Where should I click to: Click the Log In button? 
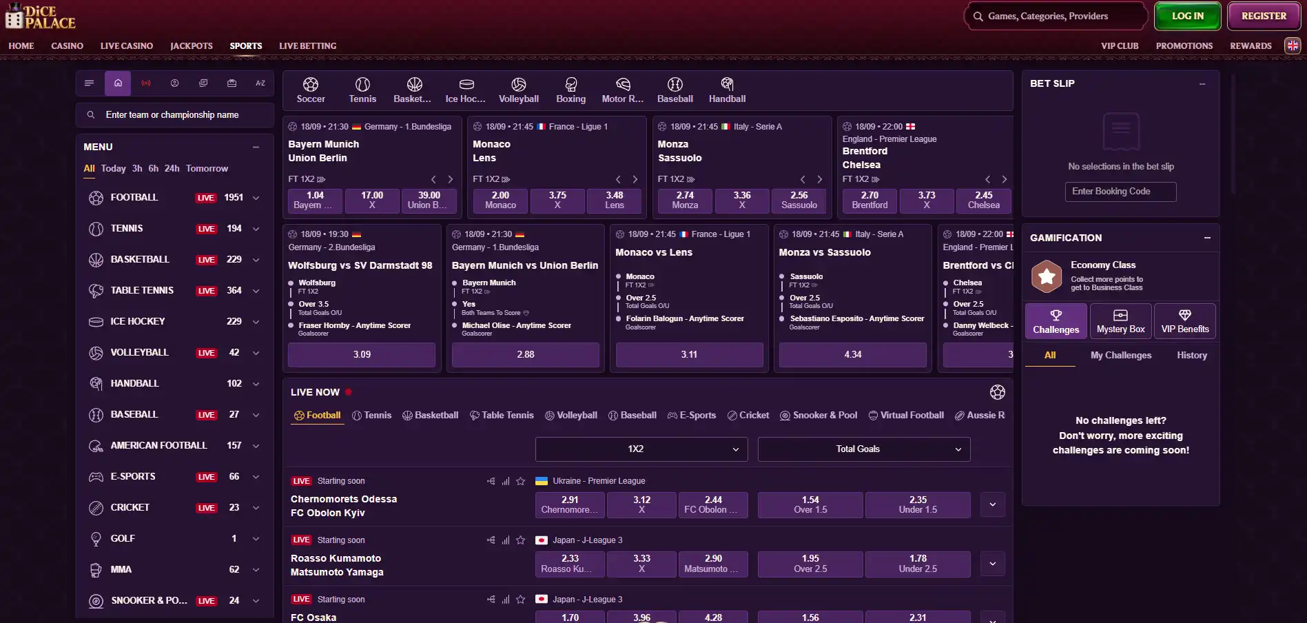[x=1188, y=16]
